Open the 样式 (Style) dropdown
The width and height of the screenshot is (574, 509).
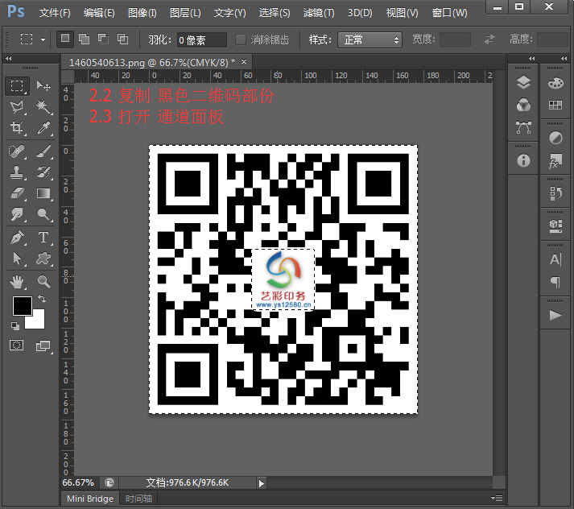(x=371, y=39)
